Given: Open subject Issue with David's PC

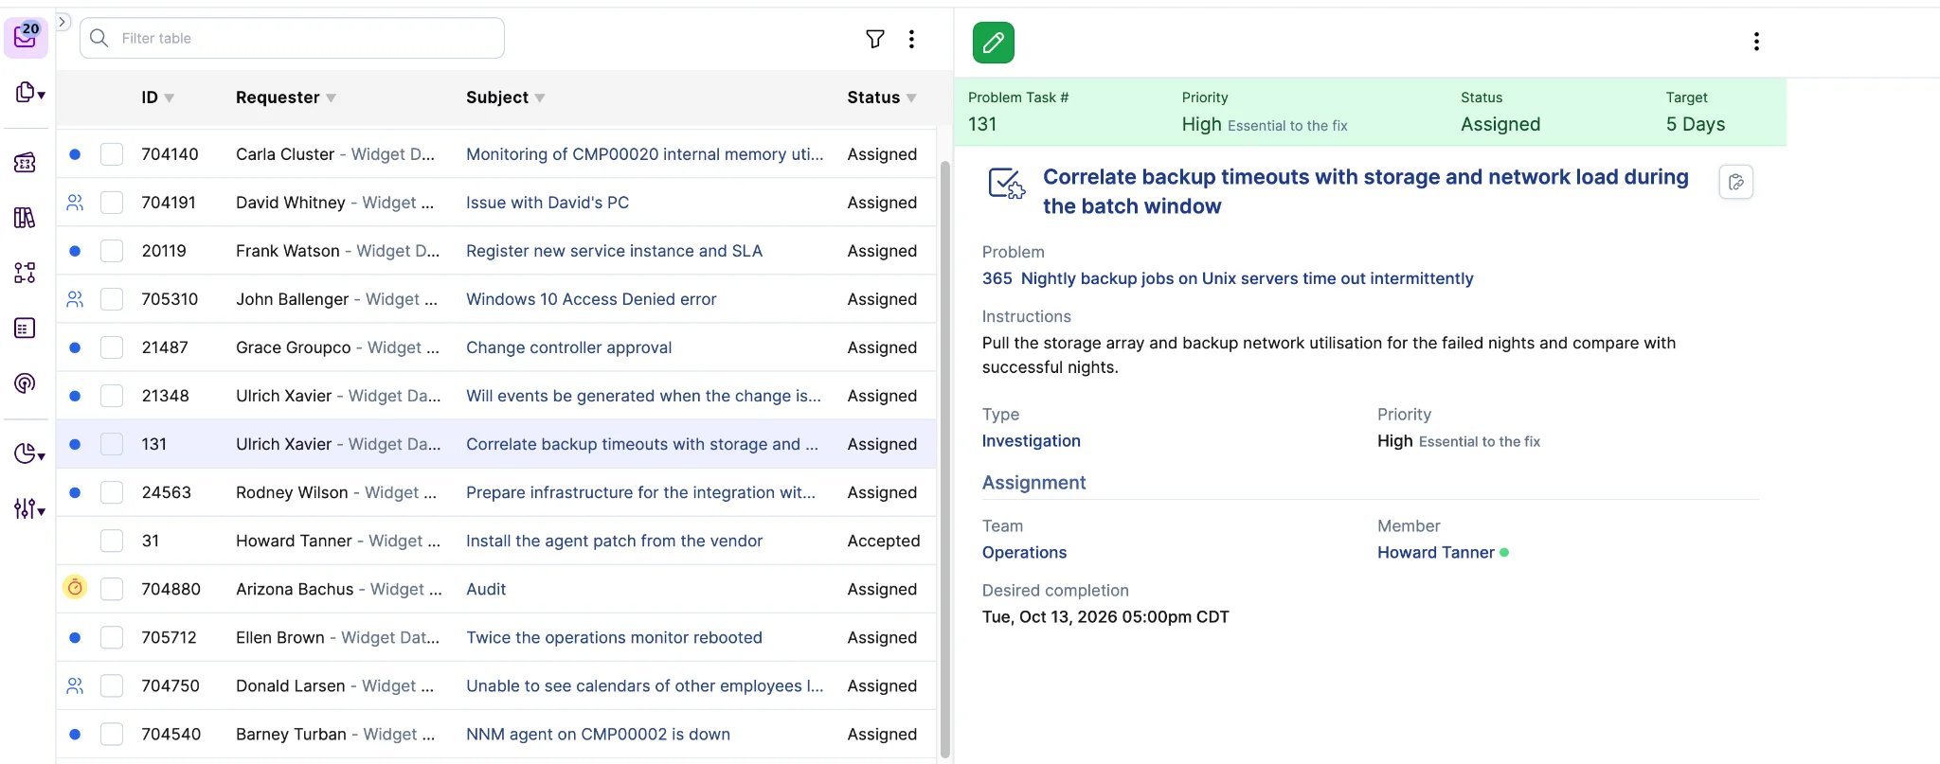Looking at the screenshot, I should coord(548,203).
